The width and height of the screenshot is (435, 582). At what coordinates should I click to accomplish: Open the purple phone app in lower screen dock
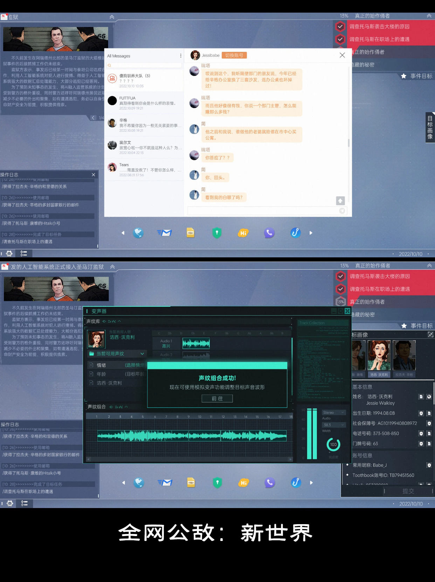[270, 483]
